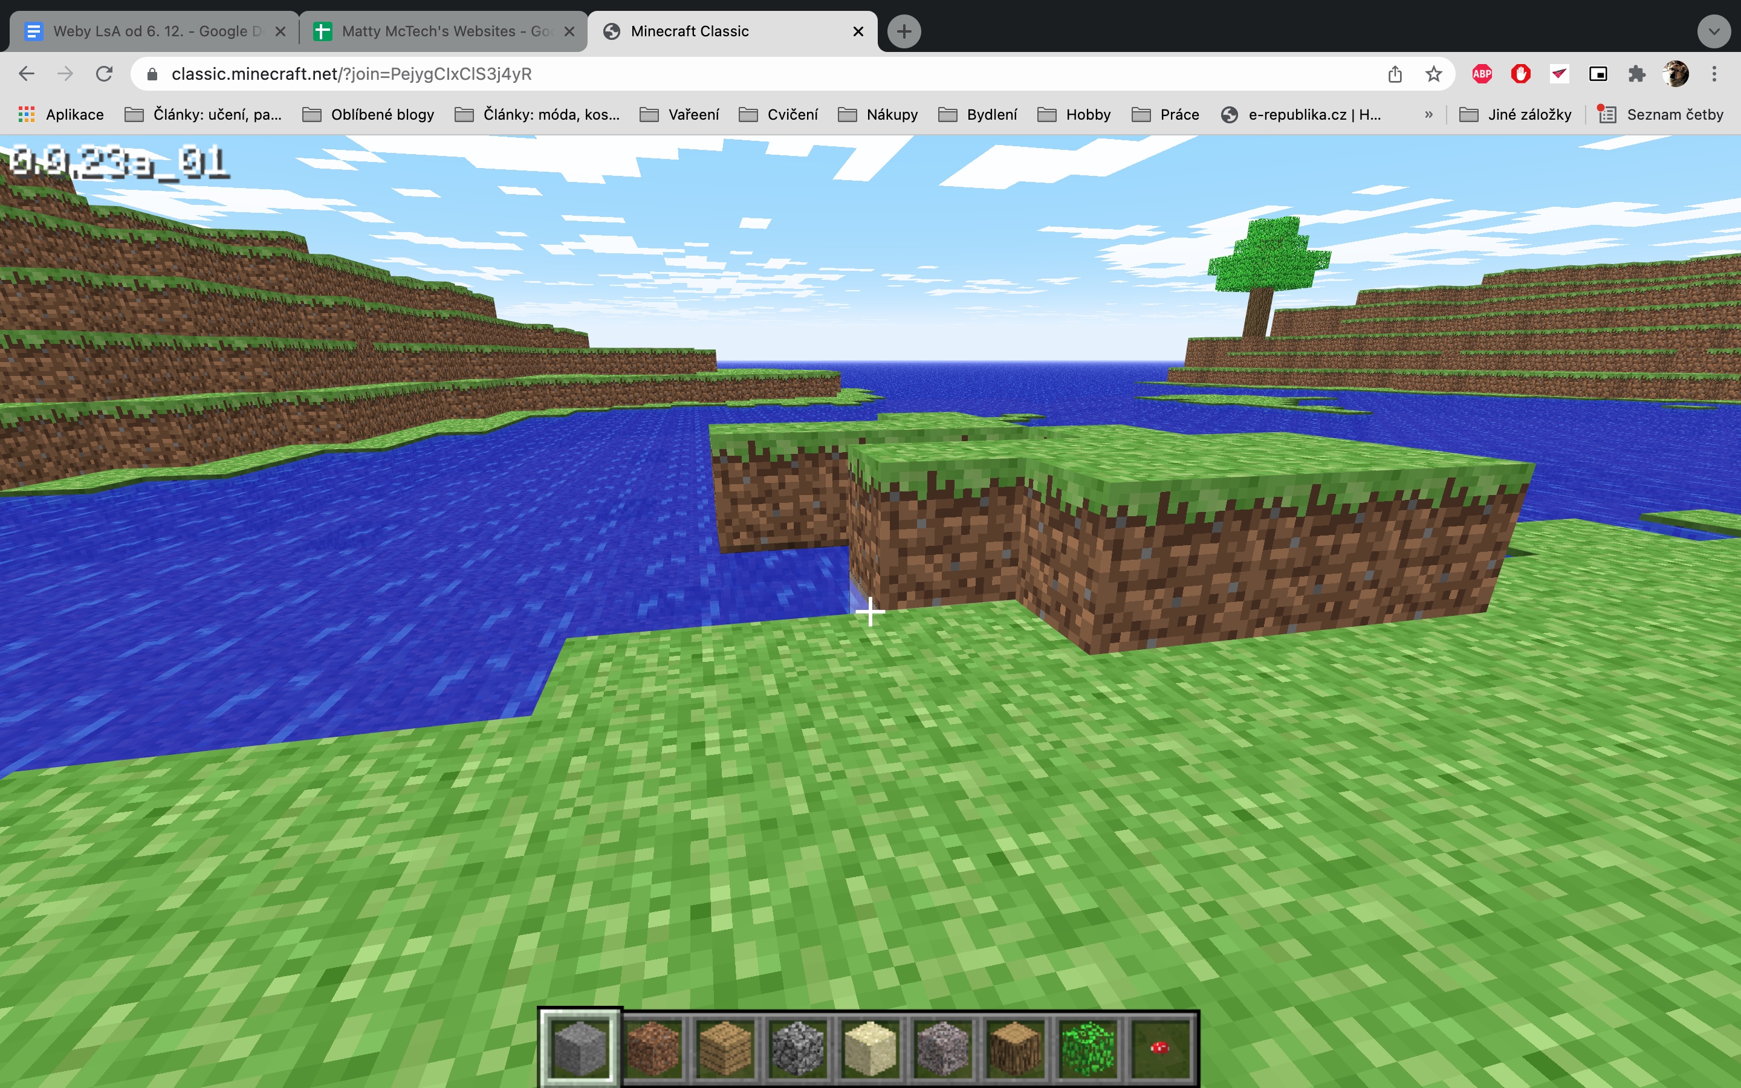Select the sand block slot
1741x1088 pixels.
[870, 1048]
